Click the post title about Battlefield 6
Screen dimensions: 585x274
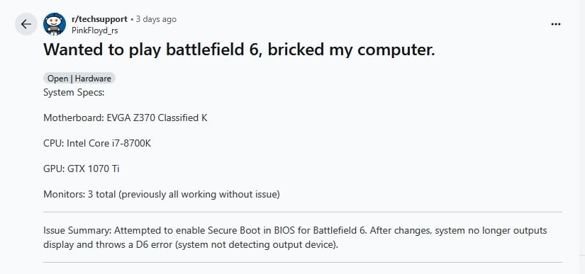pyautogui.click(x=239, y=50)
